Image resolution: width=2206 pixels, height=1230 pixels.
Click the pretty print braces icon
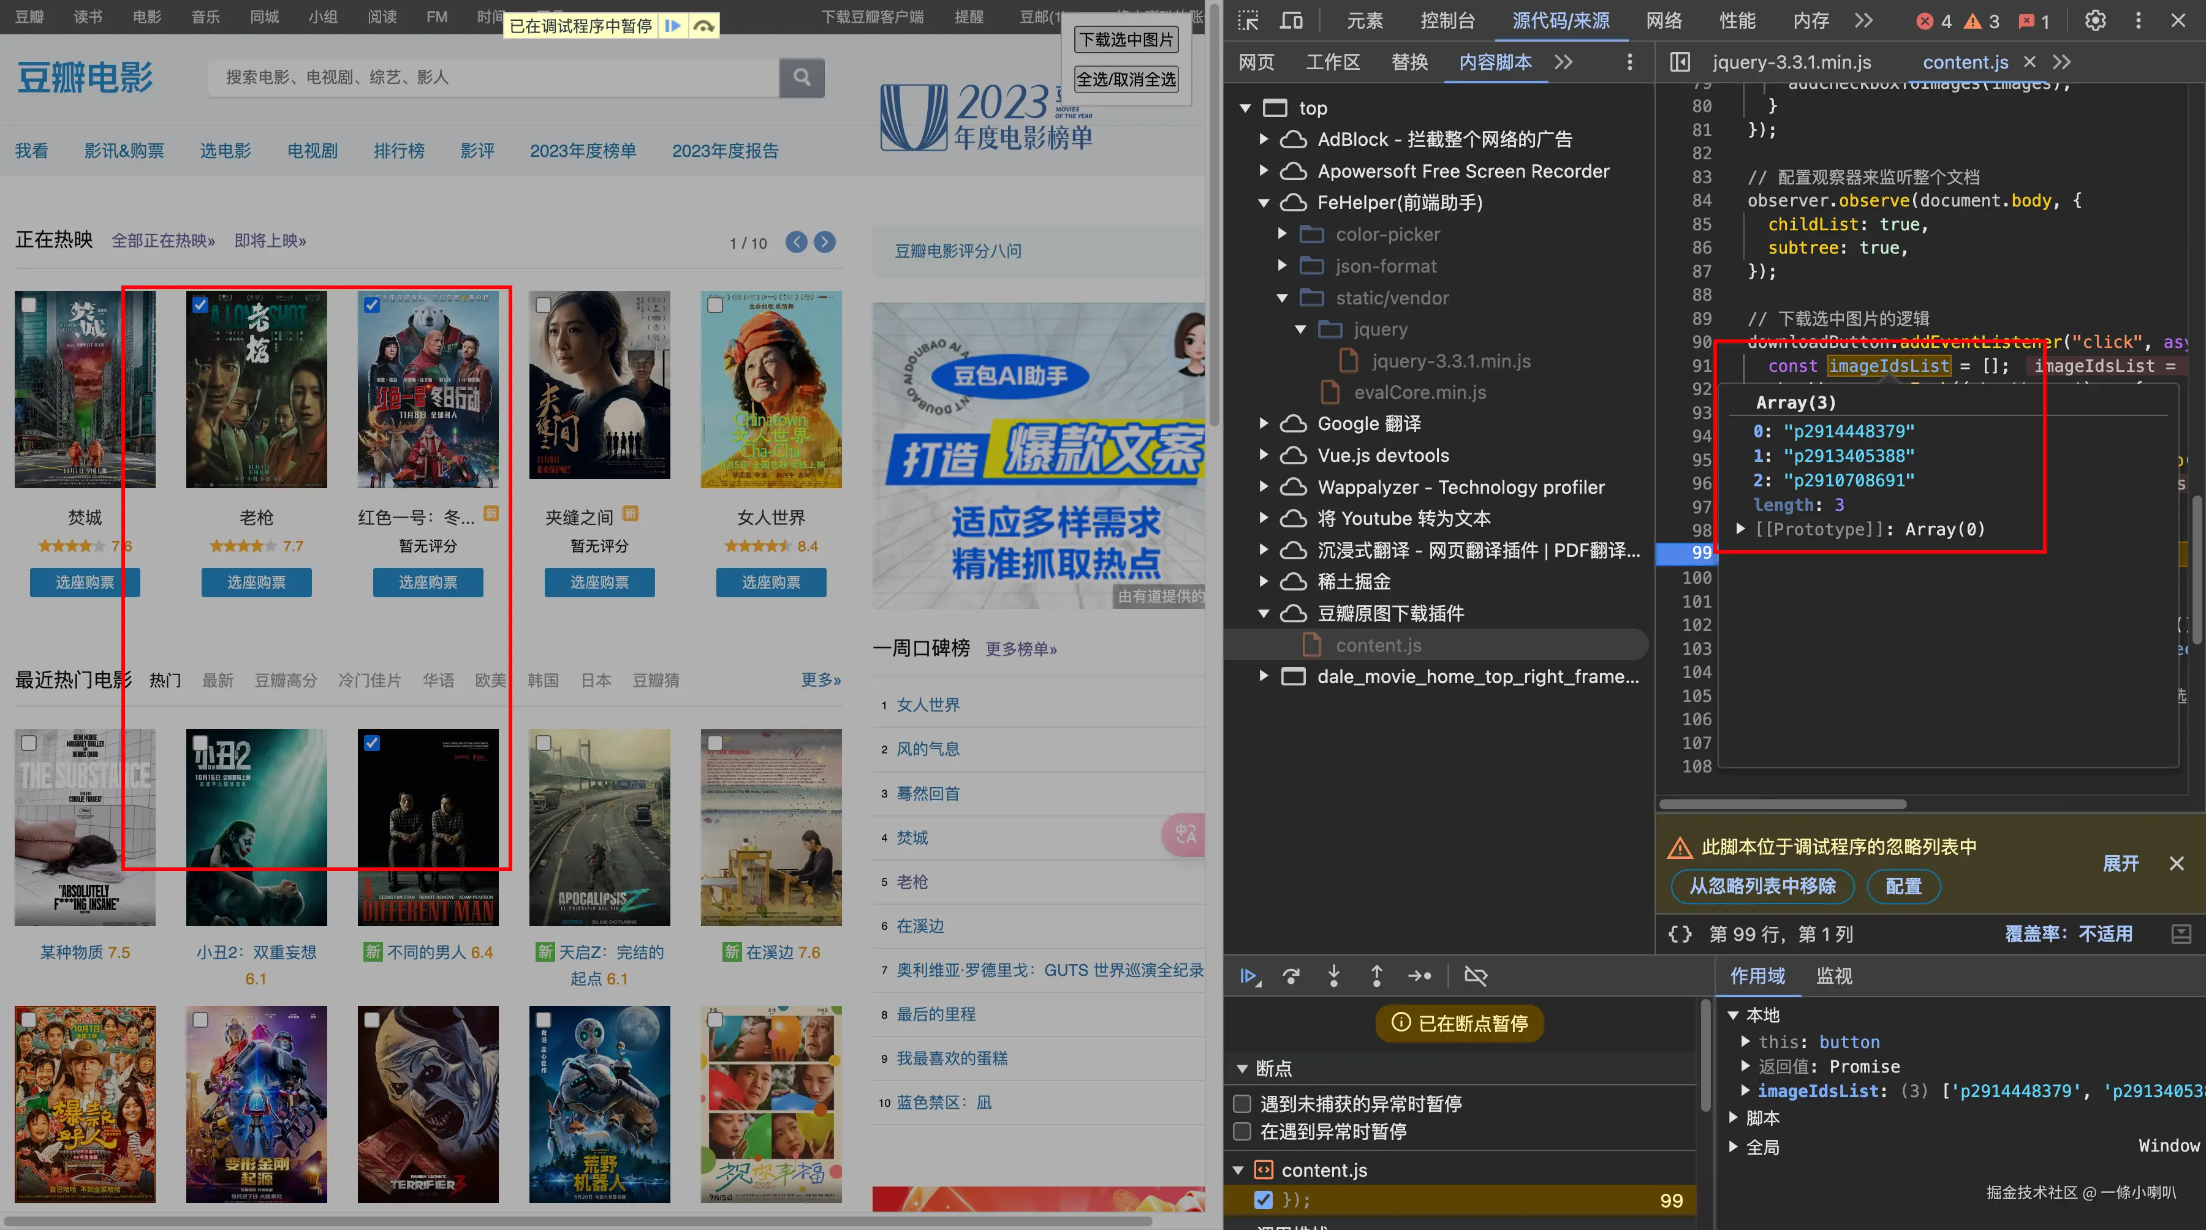(x=1680, y=934)
